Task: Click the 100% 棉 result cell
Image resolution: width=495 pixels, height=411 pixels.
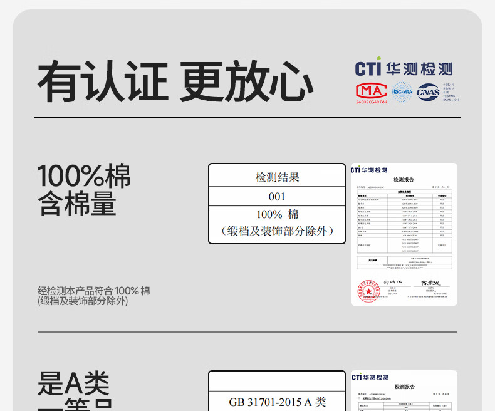Action: tap(277, 214)
